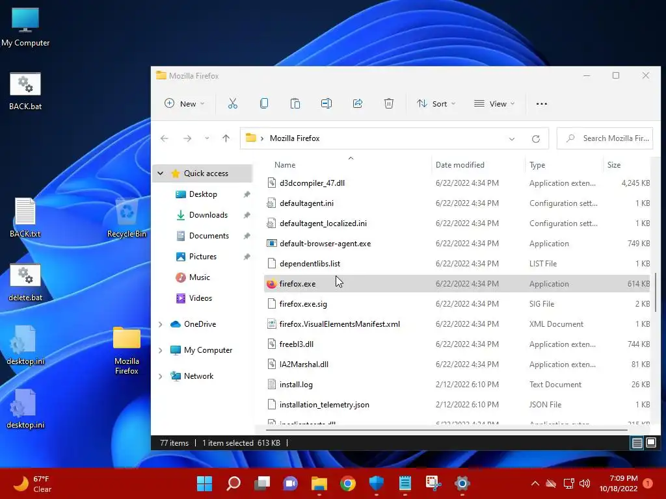Open Task View in the taskbar
The height and width of the screenshot is (499, 666).
(x=262, y=483)
